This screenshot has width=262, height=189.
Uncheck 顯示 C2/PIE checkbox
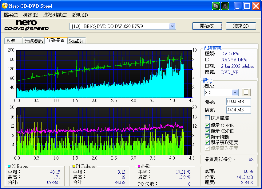[207, 131]
